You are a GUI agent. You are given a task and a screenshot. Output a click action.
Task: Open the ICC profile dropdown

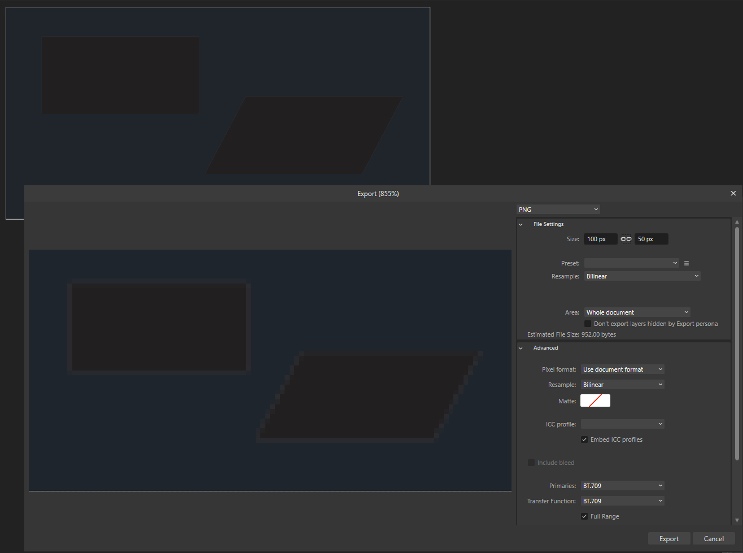coord(622,424)
